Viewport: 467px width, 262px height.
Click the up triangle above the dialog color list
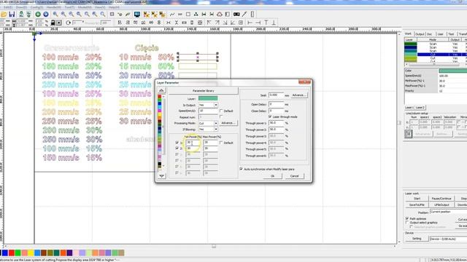click(161, 90)
